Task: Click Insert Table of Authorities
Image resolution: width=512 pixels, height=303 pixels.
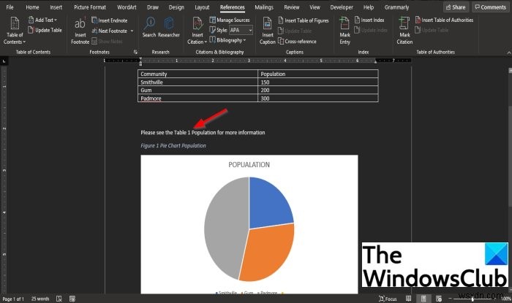Action: pyautogui.click(x=444, y=20)
